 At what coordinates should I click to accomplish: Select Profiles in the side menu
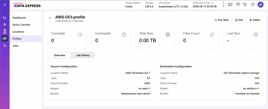coord(26,39)
